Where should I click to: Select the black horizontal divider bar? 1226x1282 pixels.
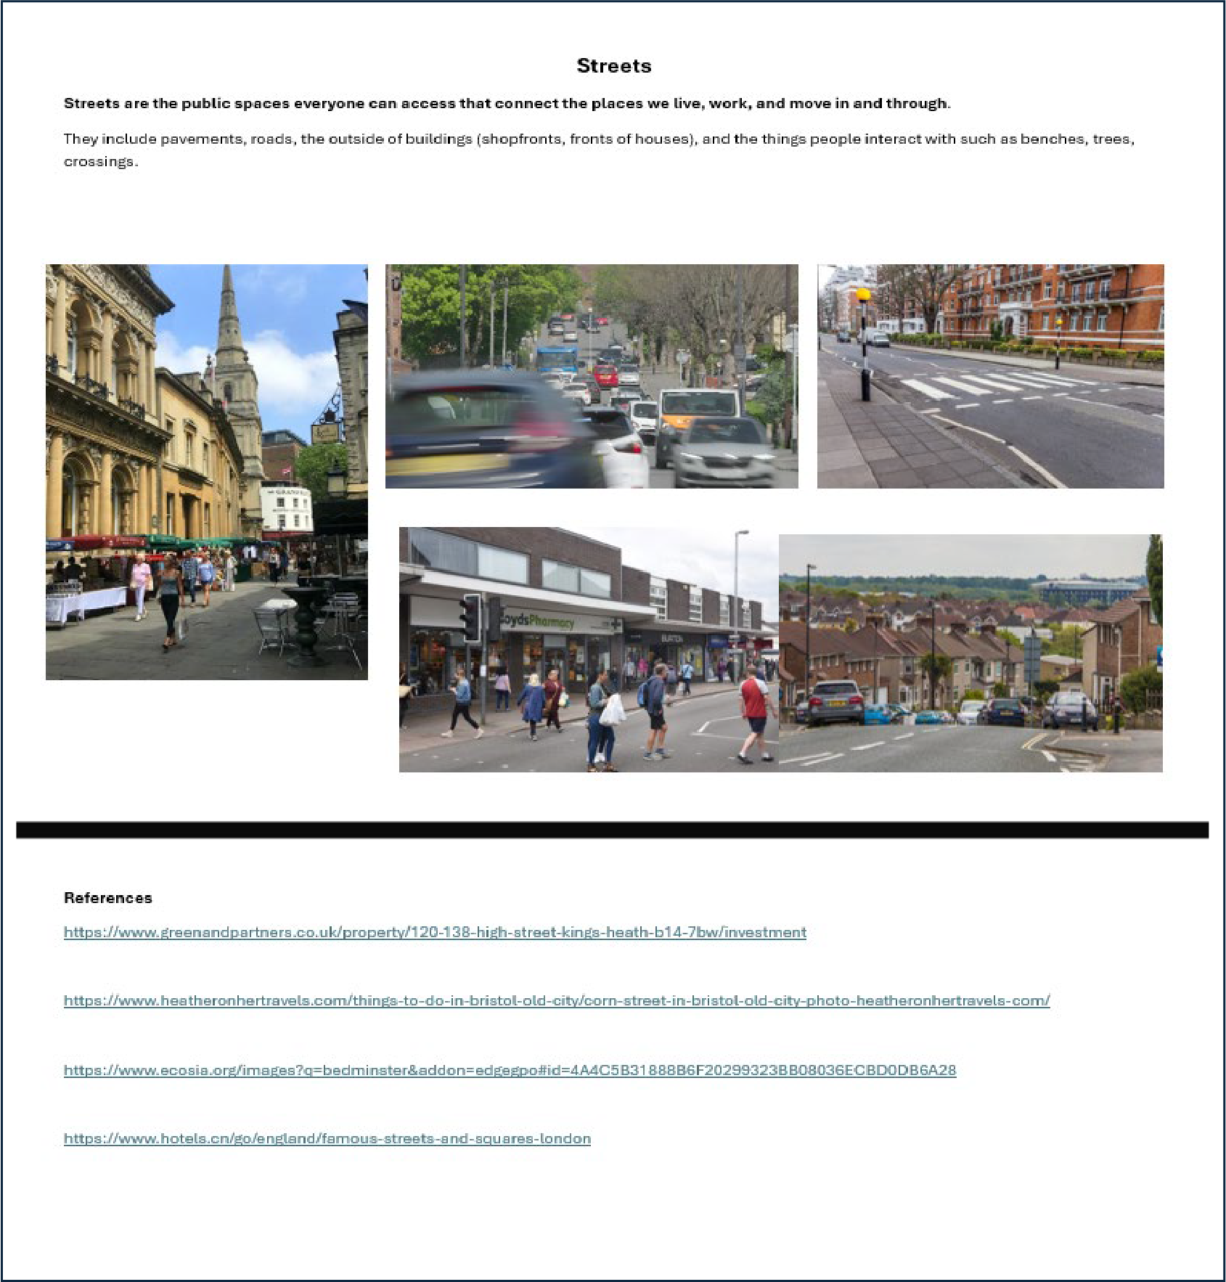(612, 830)
